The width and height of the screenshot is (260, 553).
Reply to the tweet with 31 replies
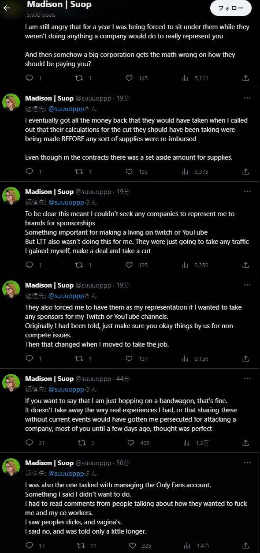[x=30, y=443]
